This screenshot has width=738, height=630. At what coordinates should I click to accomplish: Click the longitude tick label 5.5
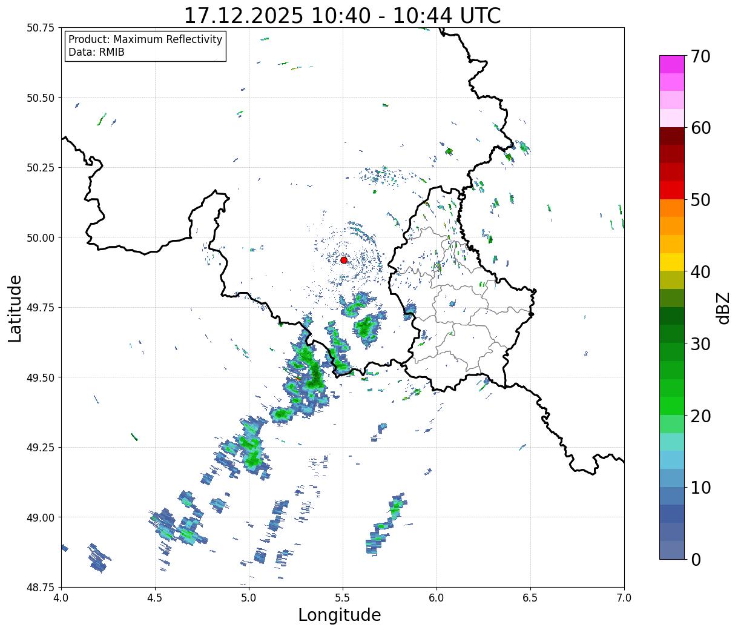point(343,598)
